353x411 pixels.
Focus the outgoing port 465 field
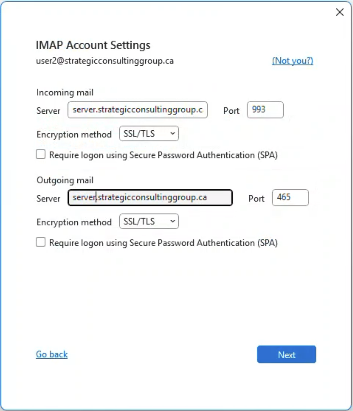[x=290, y=198]
